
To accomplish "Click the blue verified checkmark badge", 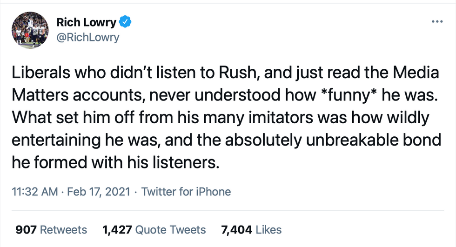I will (125, 22).
